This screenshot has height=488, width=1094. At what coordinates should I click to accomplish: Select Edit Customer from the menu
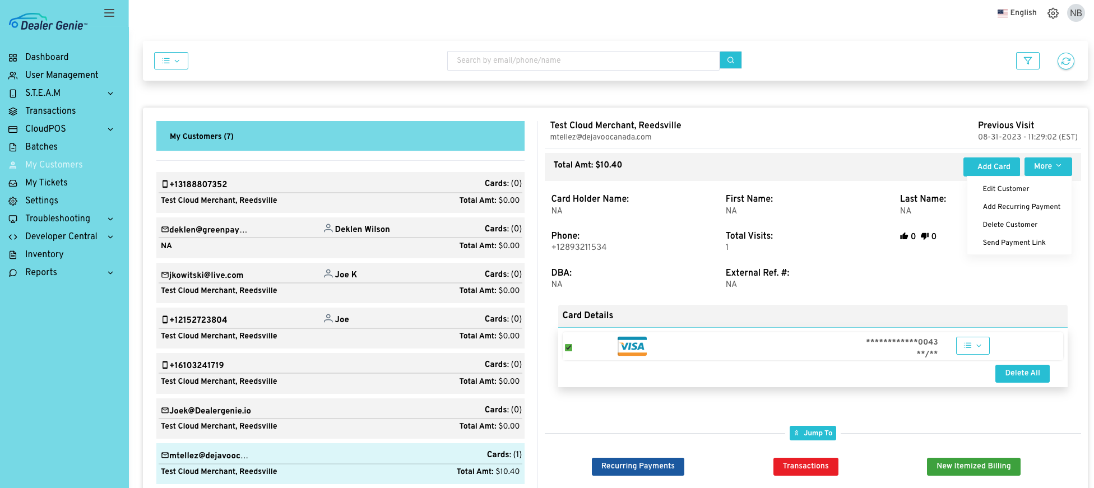[1005, 189]
